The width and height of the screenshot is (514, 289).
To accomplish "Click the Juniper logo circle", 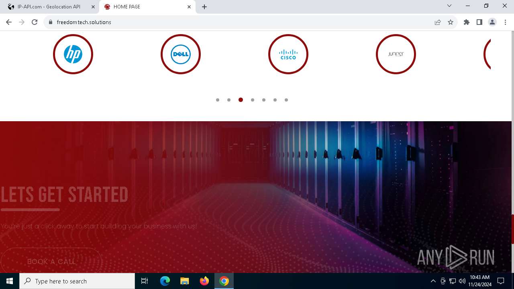I will tap(396, 54).
